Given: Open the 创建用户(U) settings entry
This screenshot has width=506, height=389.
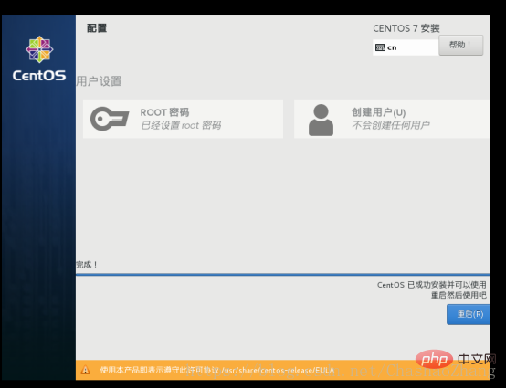Looking at the screenshot, I should pos(392,119).
